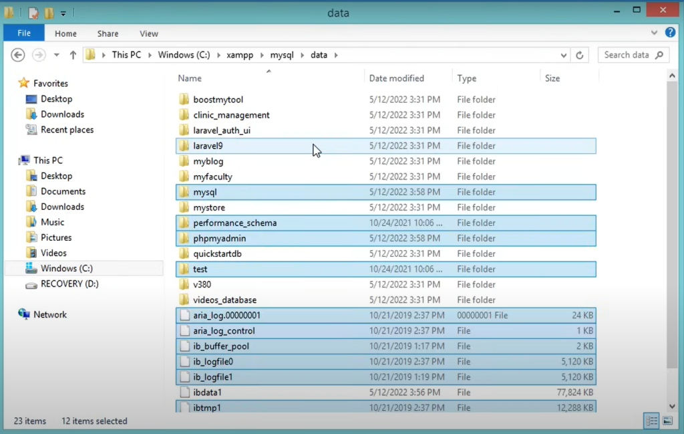Navigate up one folder level
Image resolution: width=684 pixels, height=434 pixels.
pos(73,55)
